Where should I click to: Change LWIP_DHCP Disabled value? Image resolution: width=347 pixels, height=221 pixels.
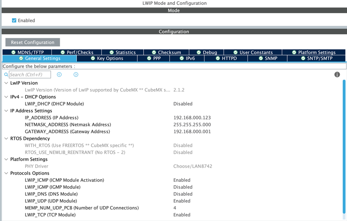click(183, 104)
